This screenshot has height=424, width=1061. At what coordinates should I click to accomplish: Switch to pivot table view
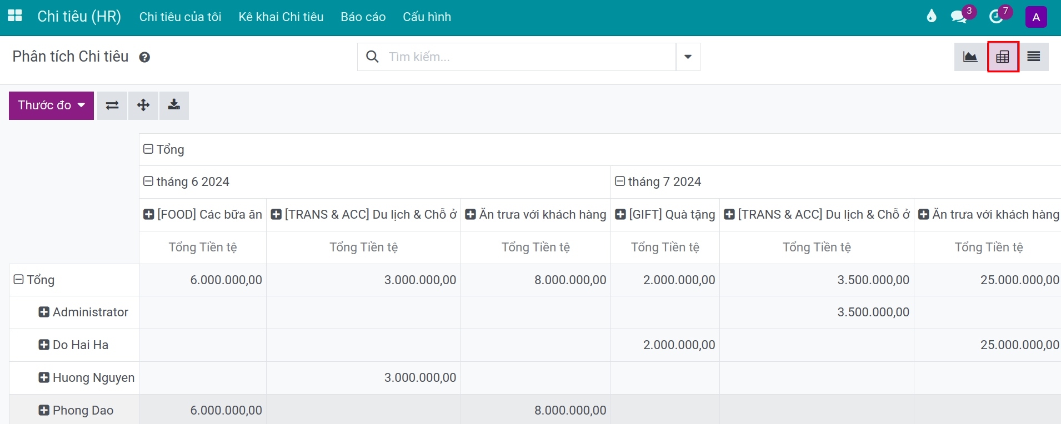(1003, 57)
